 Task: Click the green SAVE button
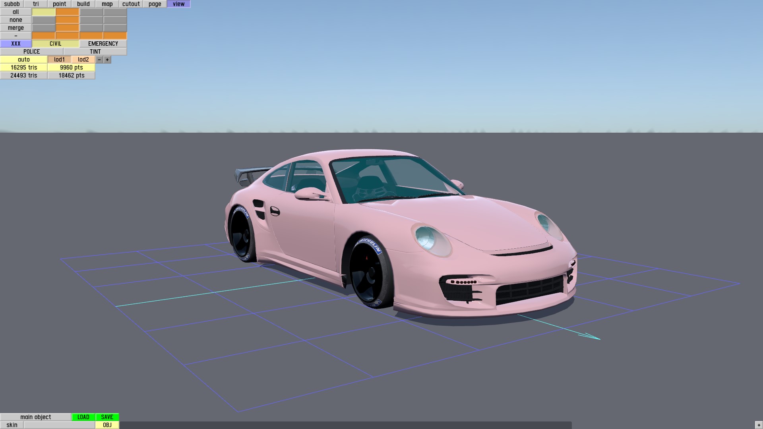coord(107,417)
